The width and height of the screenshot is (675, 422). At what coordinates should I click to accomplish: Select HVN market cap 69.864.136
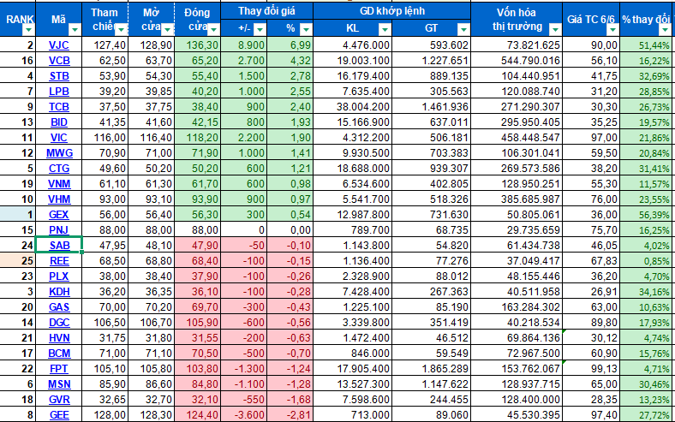point(517,339)
